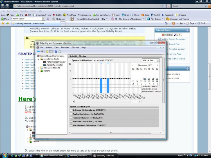Click the chart's horizontal scrollbar thumb
211x158 pixels.
(x=103, y=102)
